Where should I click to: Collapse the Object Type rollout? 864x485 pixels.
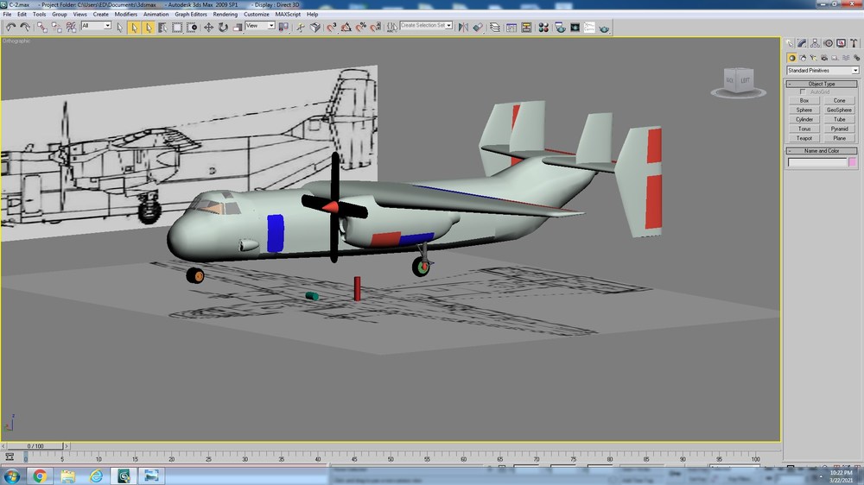click(822, 84)
